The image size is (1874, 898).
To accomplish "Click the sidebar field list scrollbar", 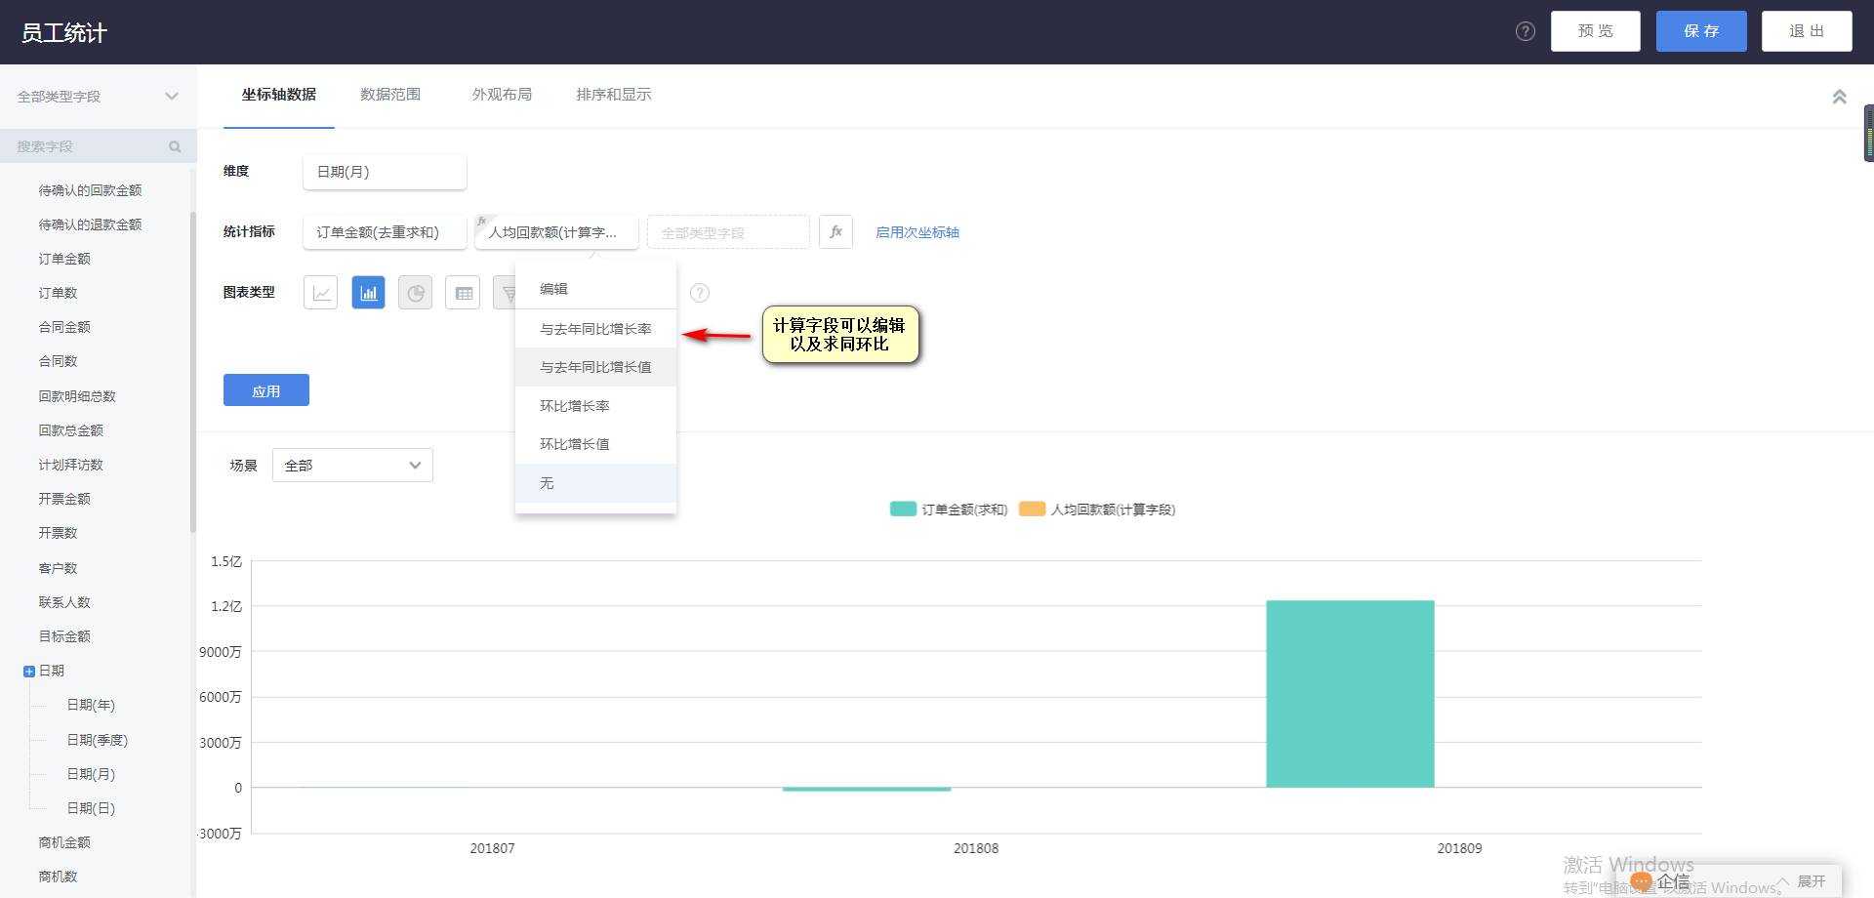I will tap(193, 371).
